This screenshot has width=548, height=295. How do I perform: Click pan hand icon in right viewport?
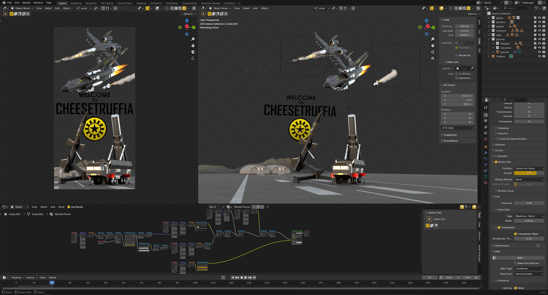433,45
